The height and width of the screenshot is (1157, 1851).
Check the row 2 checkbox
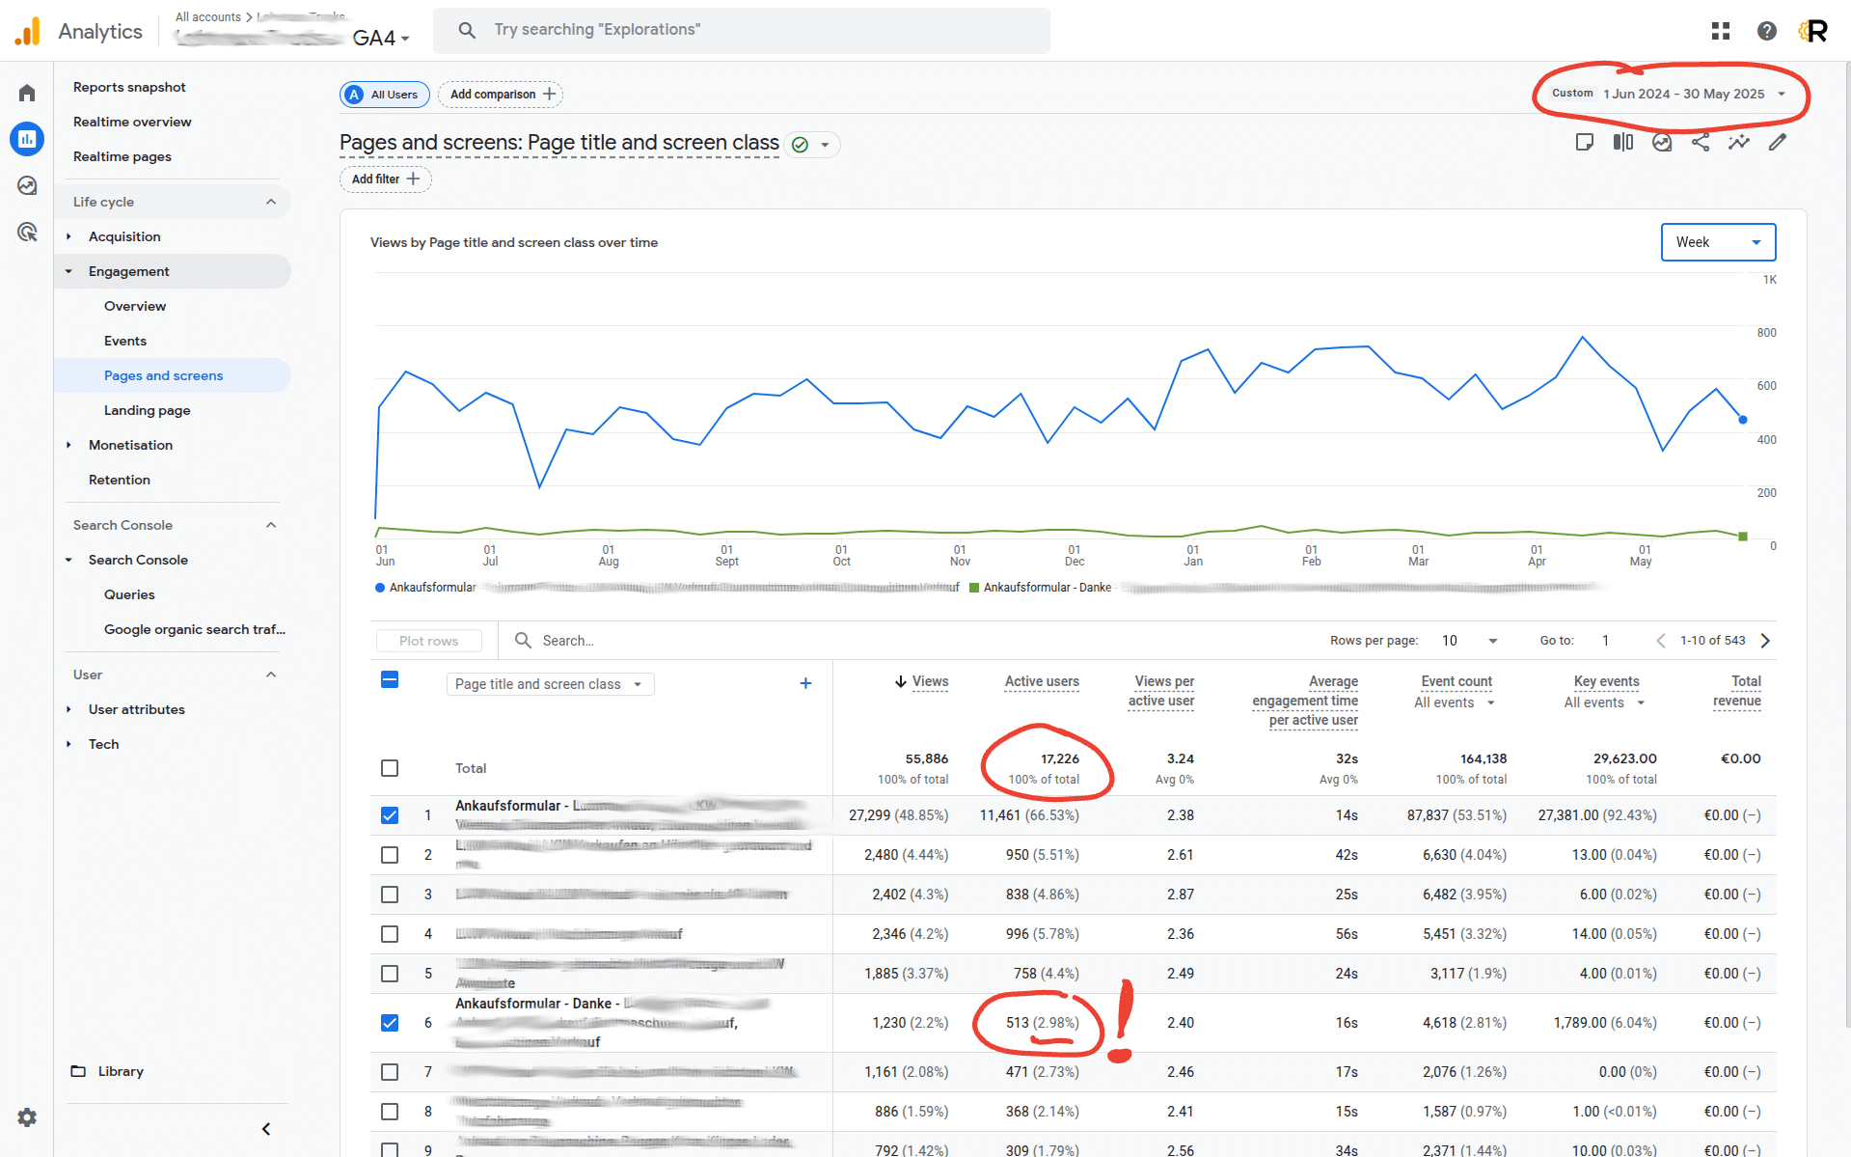[x=390, y=855]
